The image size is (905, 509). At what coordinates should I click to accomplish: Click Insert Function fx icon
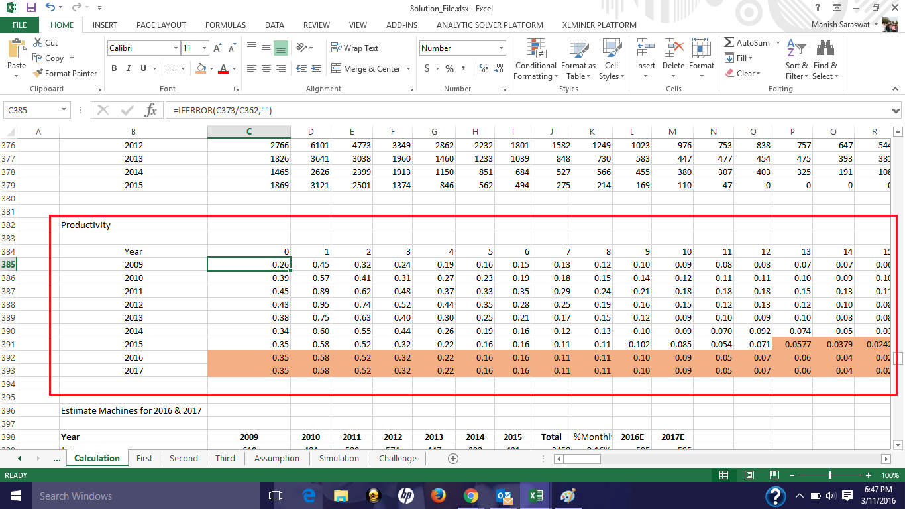pyautogui.click(x=151, y=110)
